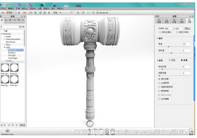This screenshot has height=138, width=197.
Task: Switch to the 相机 camera tab
Action: 182,21
